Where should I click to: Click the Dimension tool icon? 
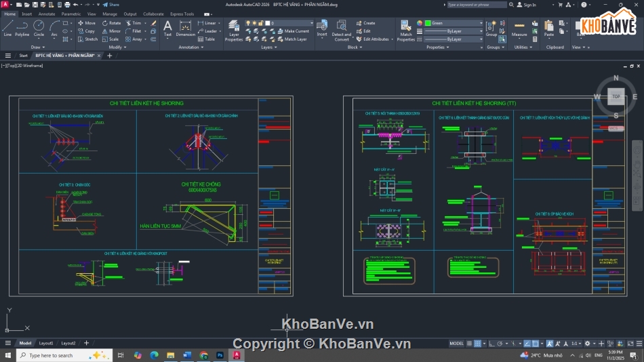coord(186,28)
